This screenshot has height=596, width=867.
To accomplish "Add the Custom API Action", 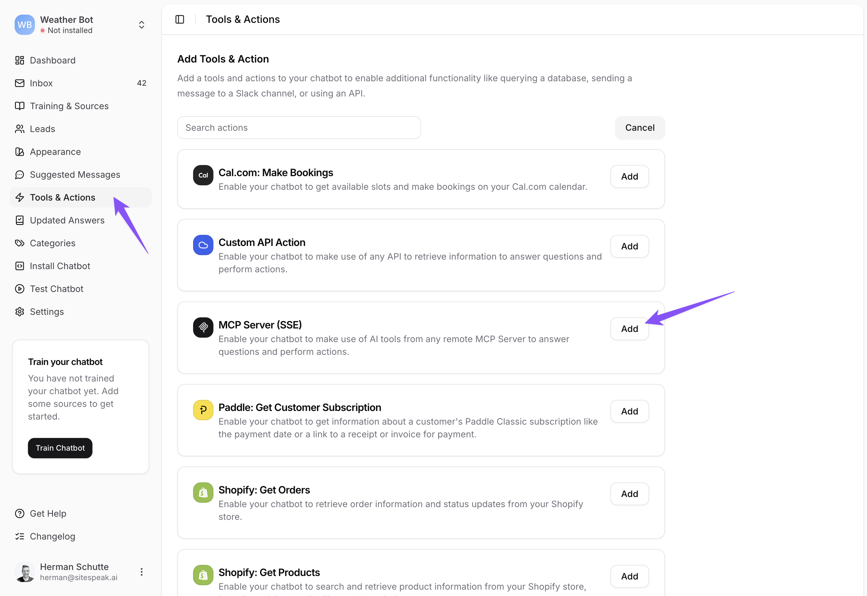I will coord(629,246).
